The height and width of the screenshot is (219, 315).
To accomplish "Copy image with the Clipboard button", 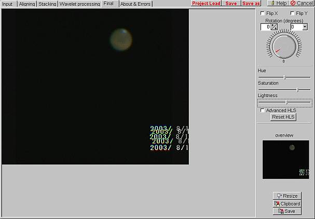I will point(286,203).
